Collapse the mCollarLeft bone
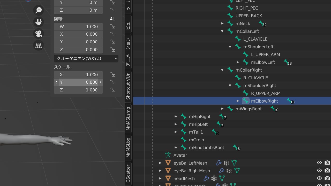The image size is (331, 186). tap(222, 31)
